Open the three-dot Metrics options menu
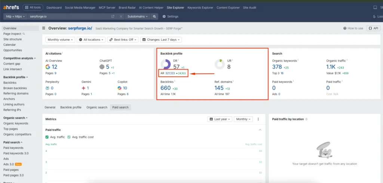 coord(258,119)
